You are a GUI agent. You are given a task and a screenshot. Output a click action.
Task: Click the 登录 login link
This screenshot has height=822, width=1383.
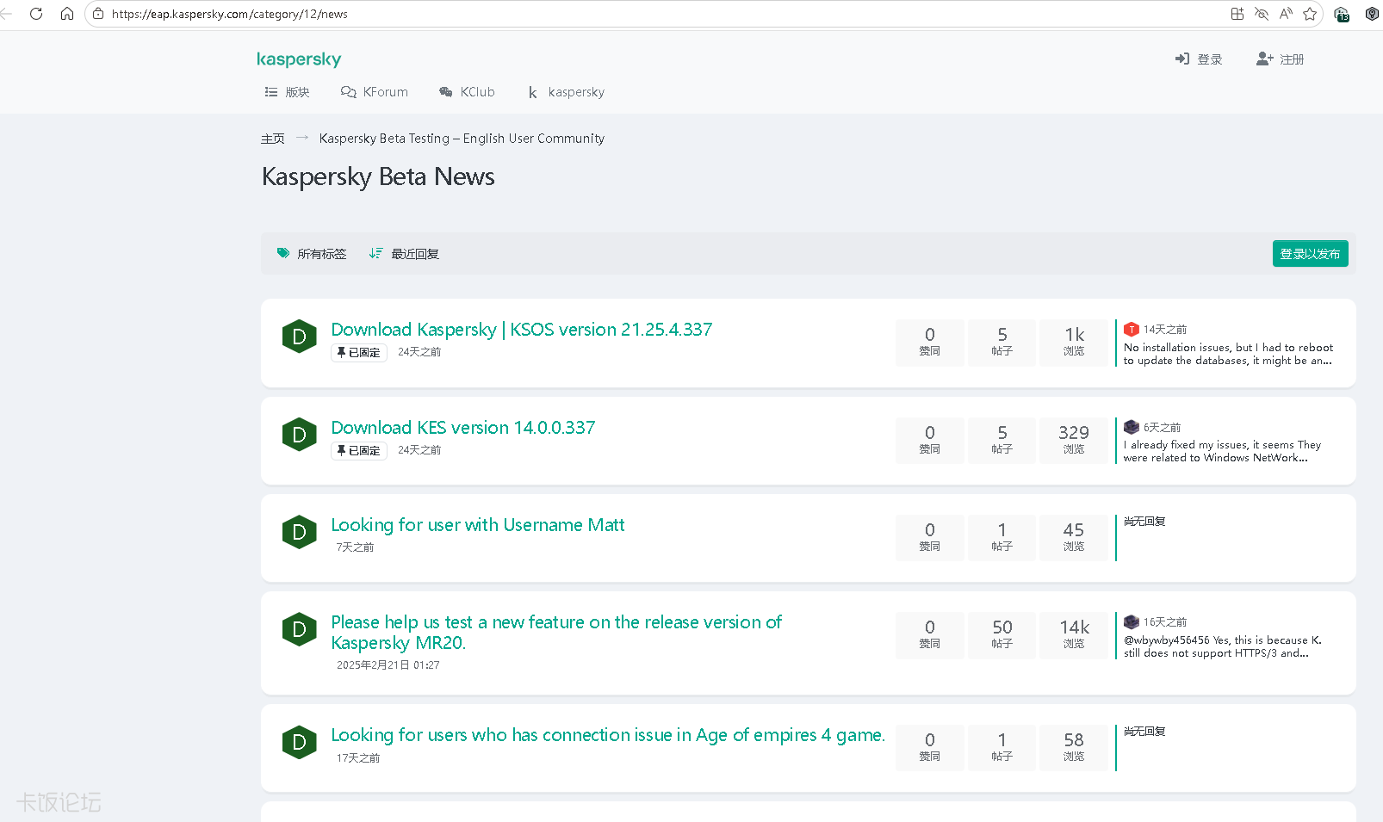[x=1199, y=59]
